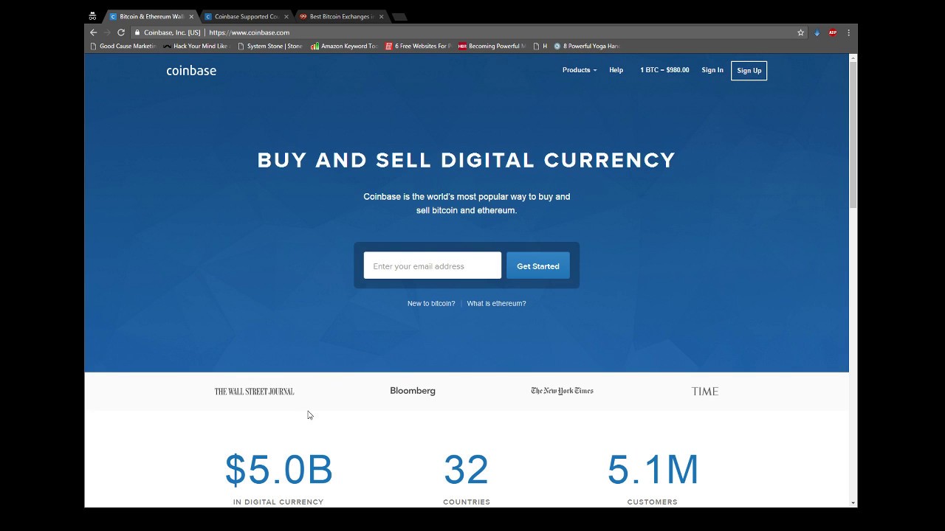The height and width of the screenshot is (531, 945).
Task: Click the TIME logo
Action: pos(705,391)
